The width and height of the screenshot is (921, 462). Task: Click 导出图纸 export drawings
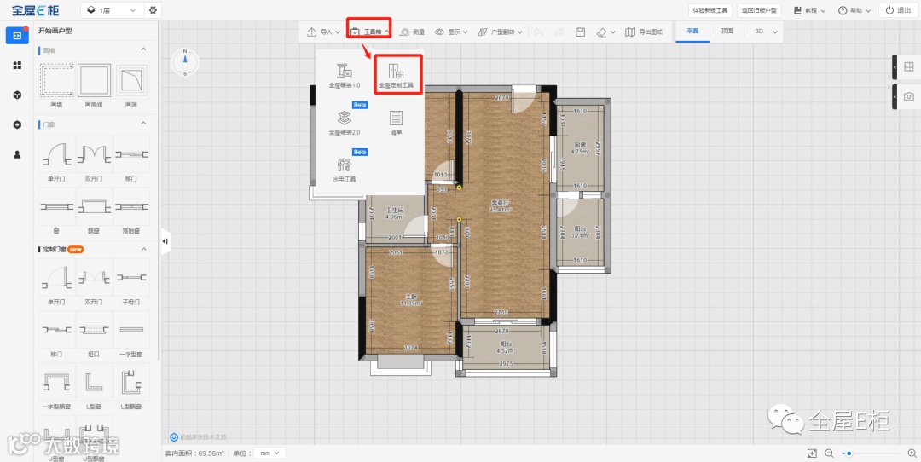(x=644, y=32)
